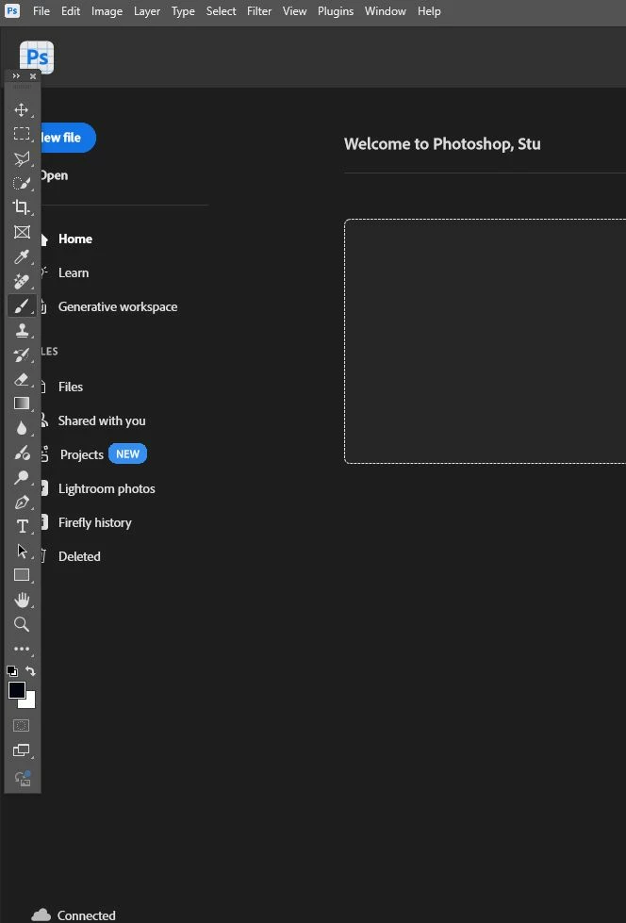Select the Path Selection tool
The image size is (626, 923).
click(22, 551)
